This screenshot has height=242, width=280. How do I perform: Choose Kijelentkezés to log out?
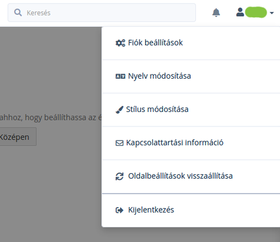pos(191,211)
